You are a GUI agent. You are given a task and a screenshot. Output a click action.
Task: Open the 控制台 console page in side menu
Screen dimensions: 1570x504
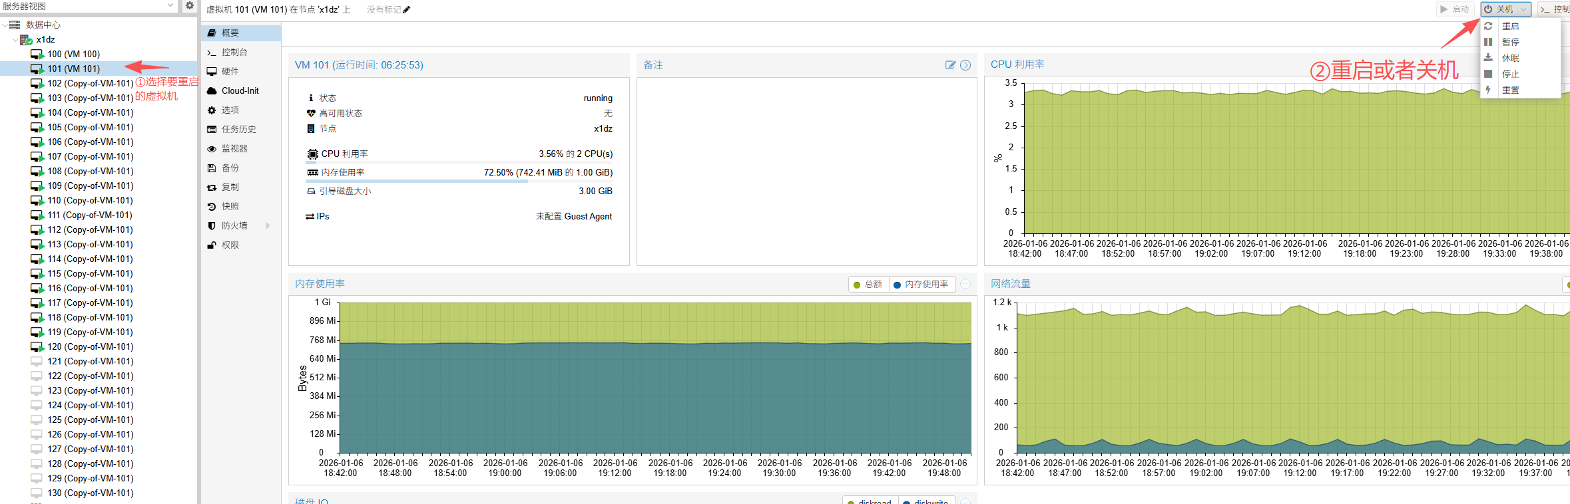234,52
